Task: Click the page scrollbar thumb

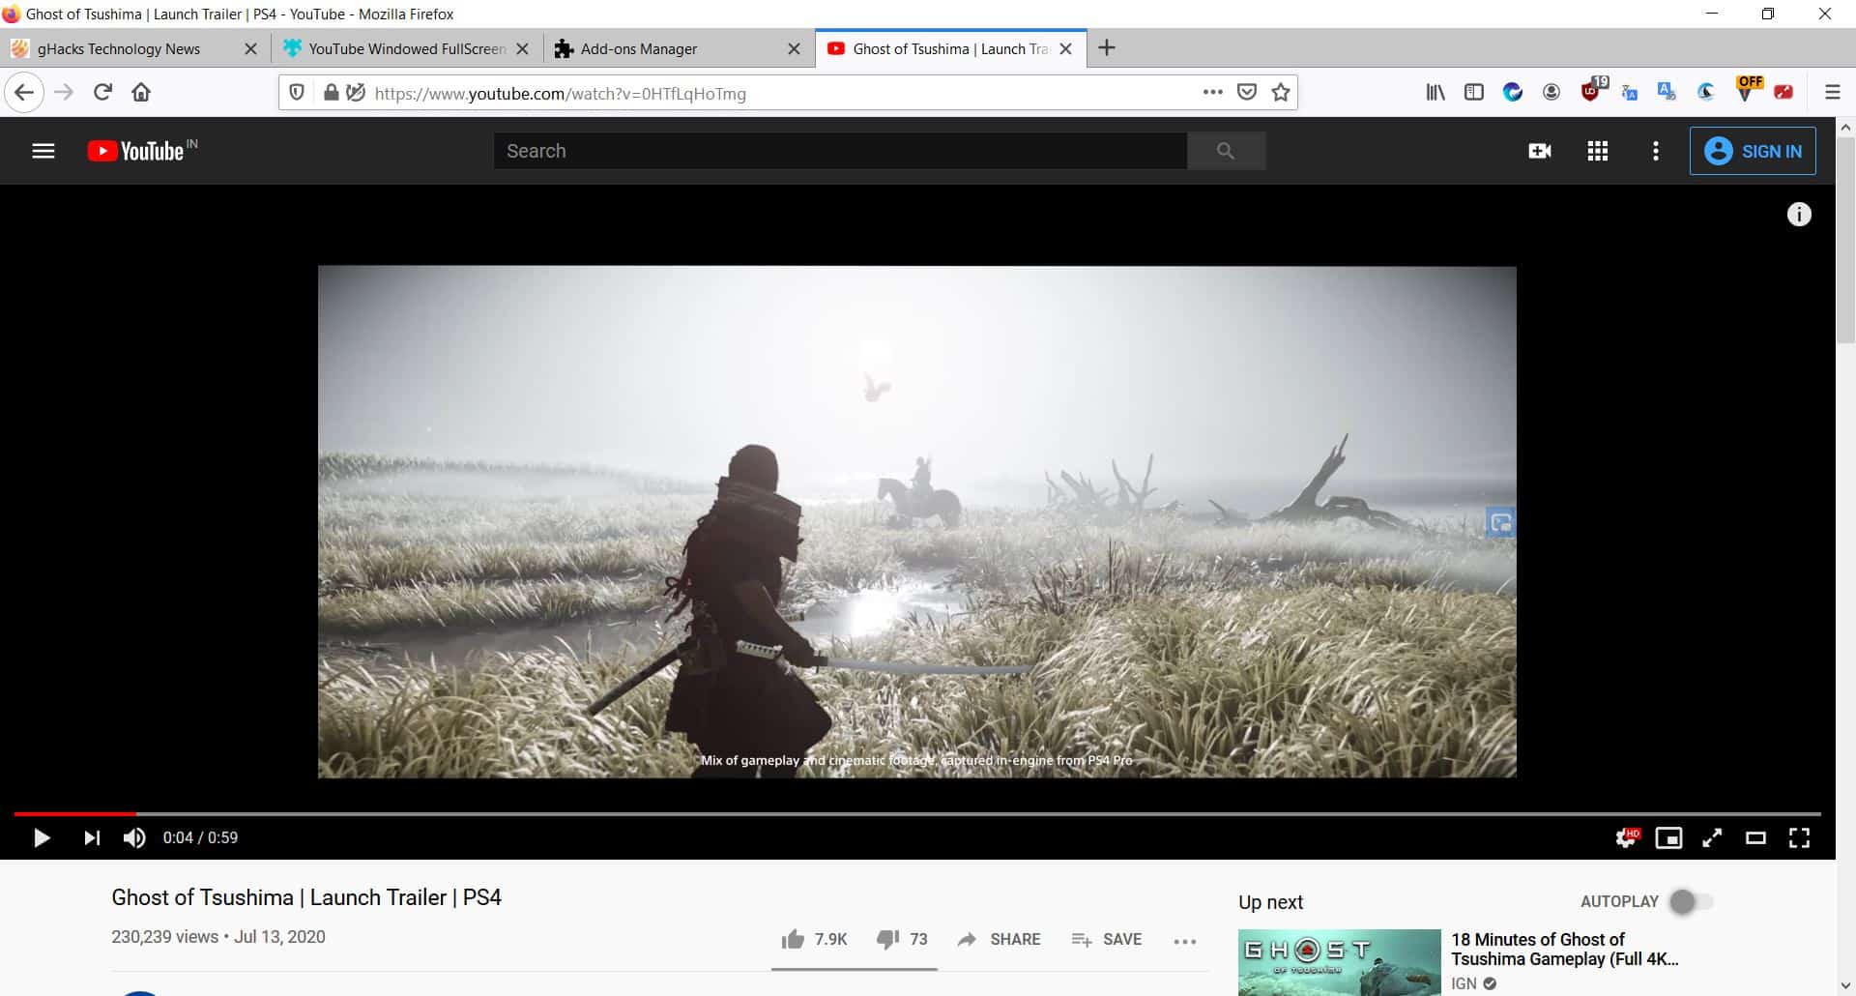Action: tap(1845, 240)
